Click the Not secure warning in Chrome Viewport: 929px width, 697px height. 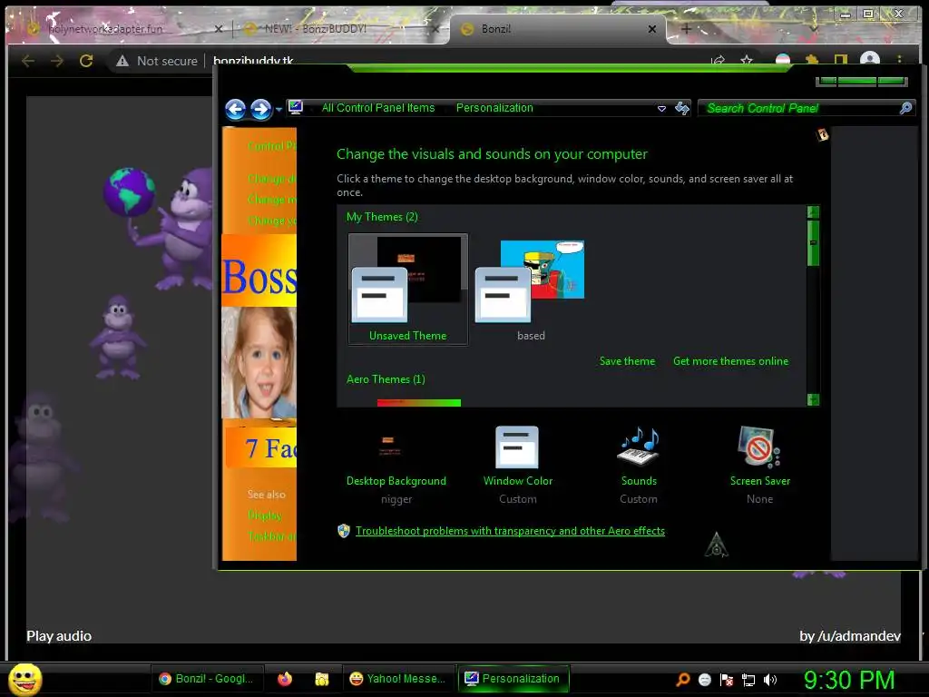pos(157,61)
